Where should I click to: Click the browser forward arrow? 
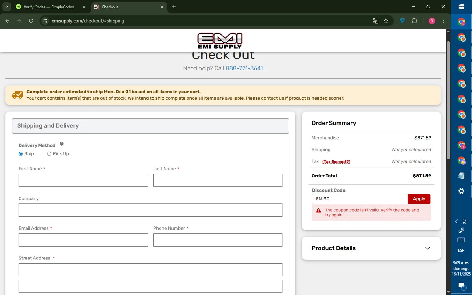[x=19, y=21]
